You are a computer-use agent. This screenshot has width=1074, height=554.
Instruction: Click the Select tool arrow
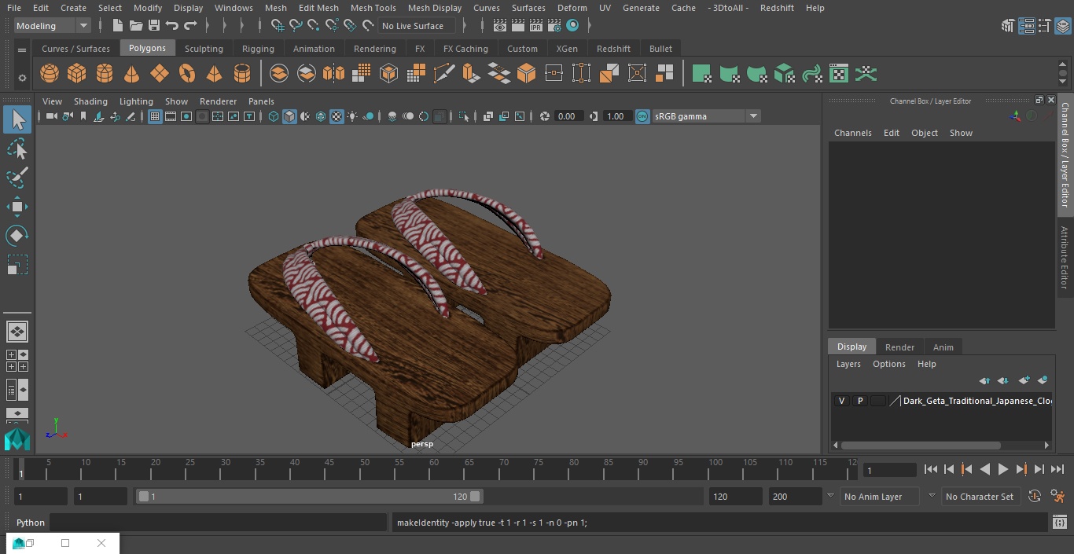pyautogui.click(x=17, y=119)
